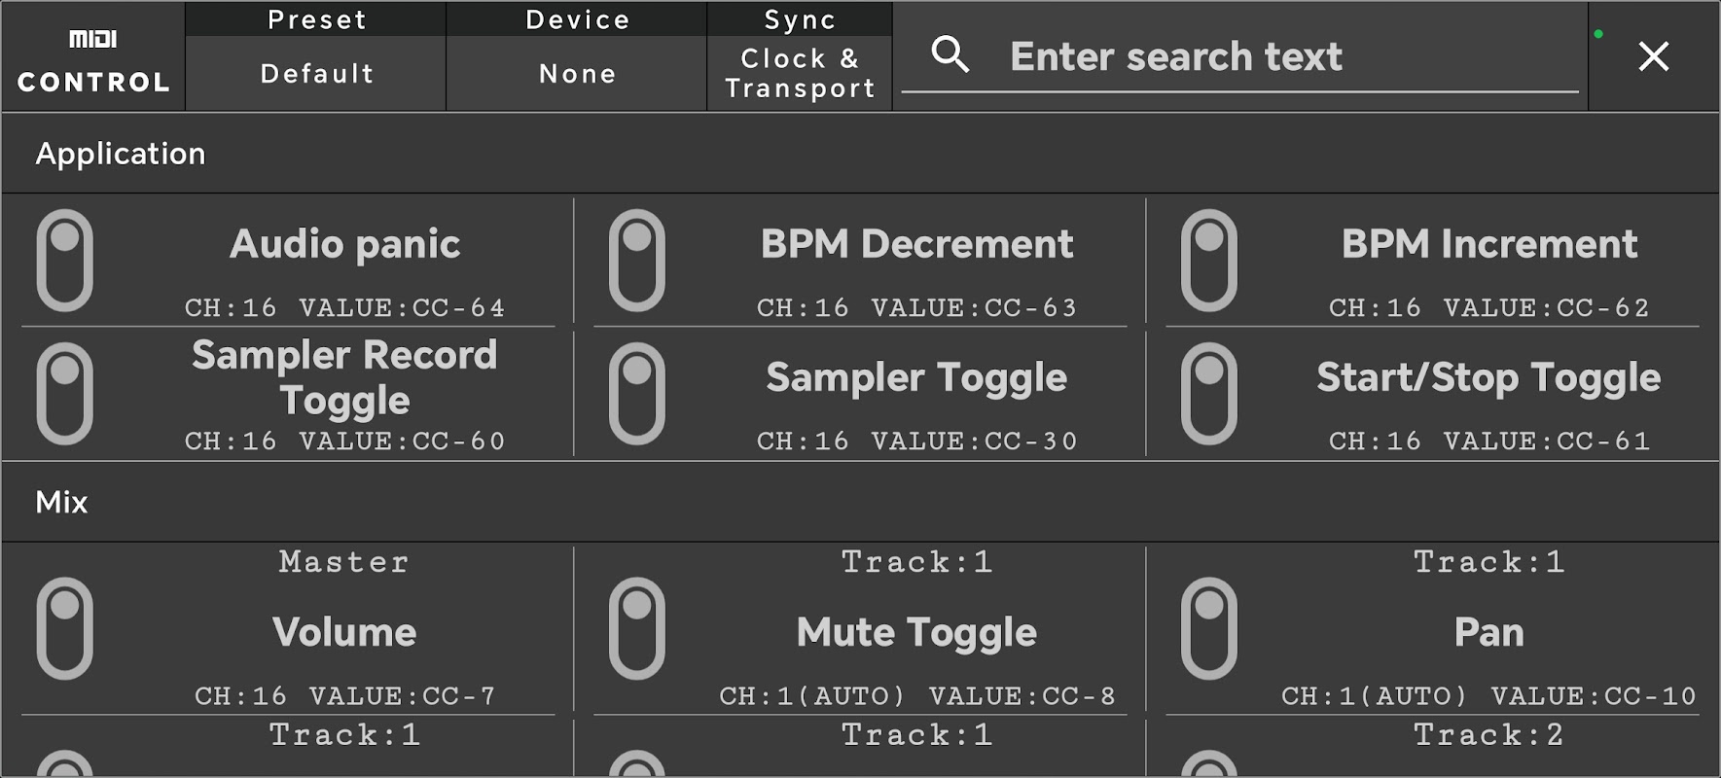Click the Sampler Record Toggle switch icon

(65, 394)
